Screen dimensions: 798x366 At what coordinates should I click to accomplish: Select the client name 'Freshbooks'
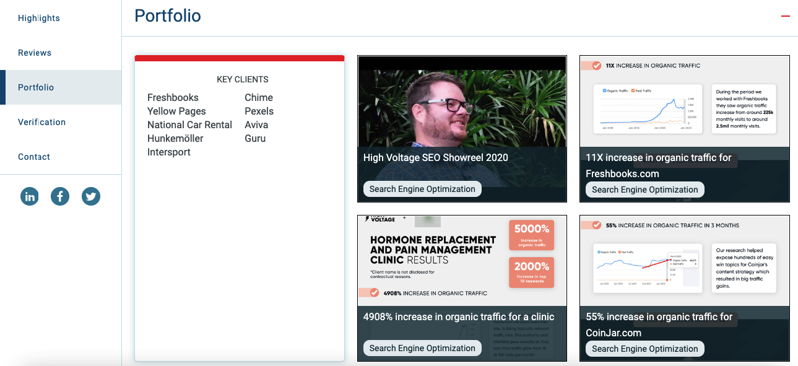coord(173,97)
